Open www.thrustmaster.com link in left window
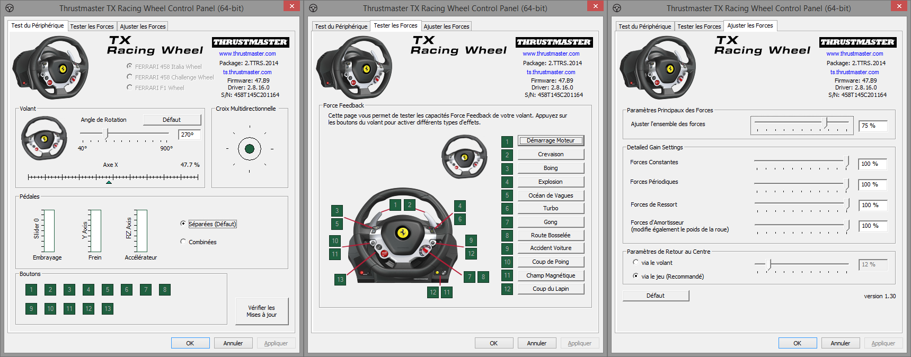This screenshot has width=911, height=357. tap(247, 53)
